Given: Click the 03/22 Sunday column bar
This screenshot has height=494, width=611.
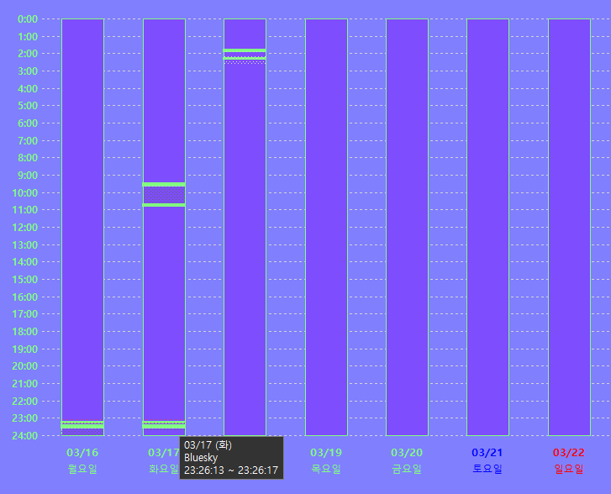Looking at the screenshot, I should click(x=569, y=227).
